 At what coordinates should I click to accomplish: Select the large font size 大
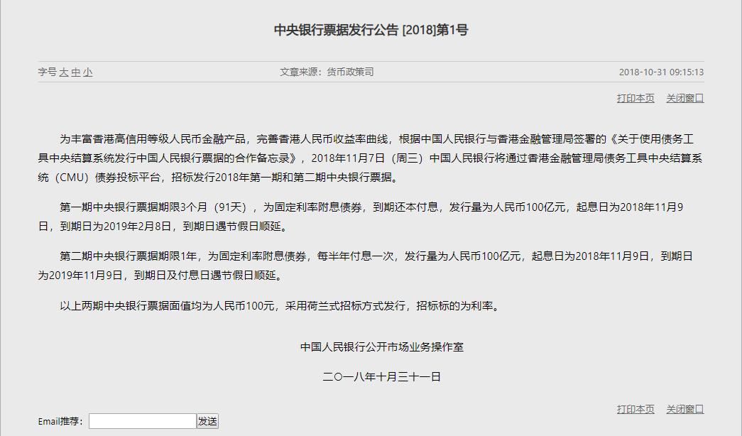[x=65, y=72]
